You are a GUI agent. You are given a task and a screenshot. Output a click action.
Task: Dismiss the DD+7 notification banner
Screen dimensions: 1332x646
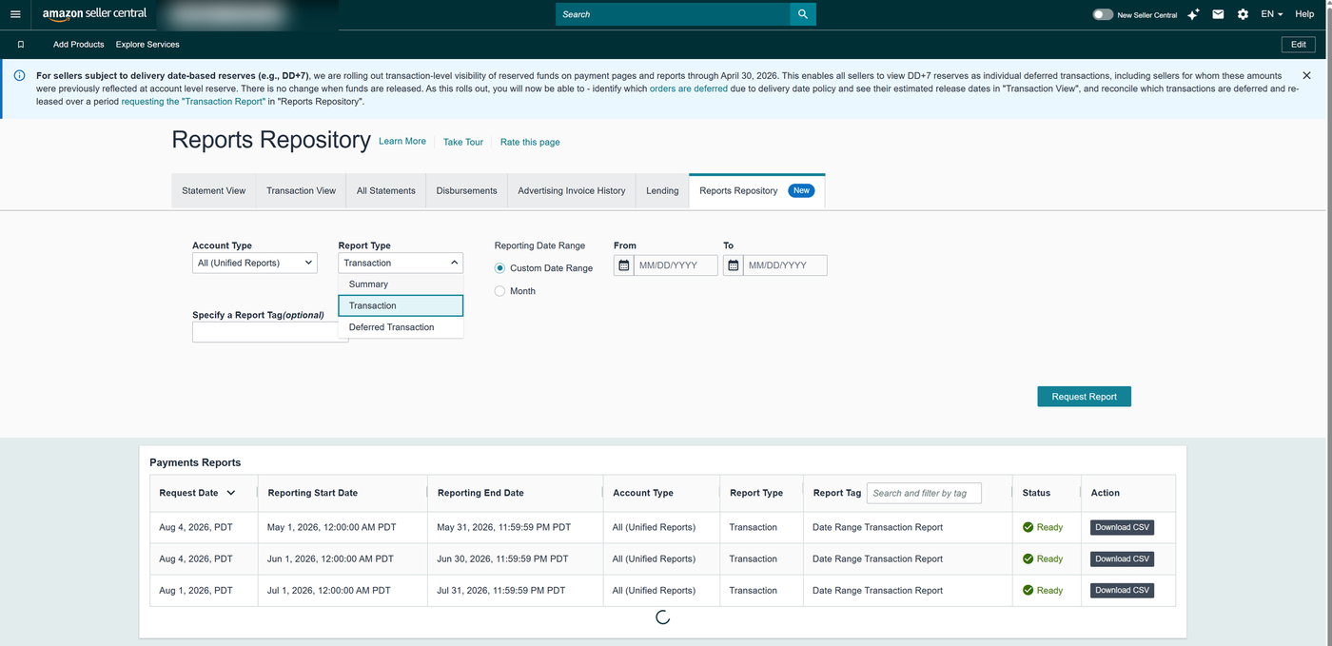pyautogui.click(x=1306, y=75)
